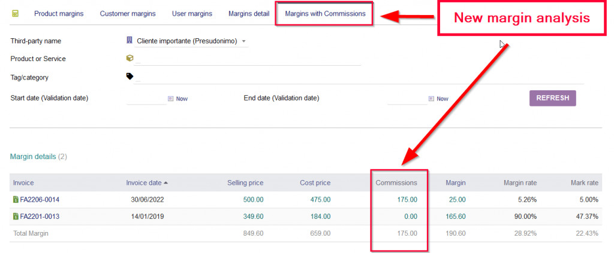This screenshot has height=253, width=614.
Task: Click the product cube icon
Action: (x=130, y=59)
